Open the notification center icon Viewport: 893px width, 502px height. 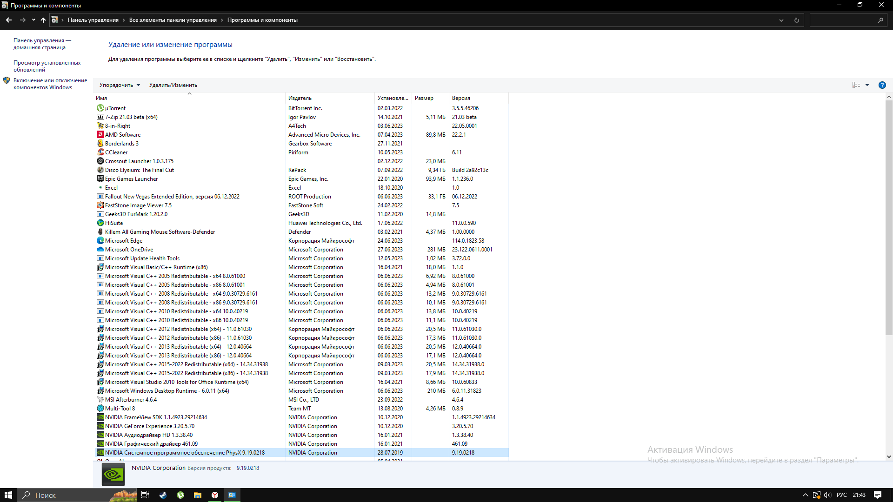click(878, 495)
